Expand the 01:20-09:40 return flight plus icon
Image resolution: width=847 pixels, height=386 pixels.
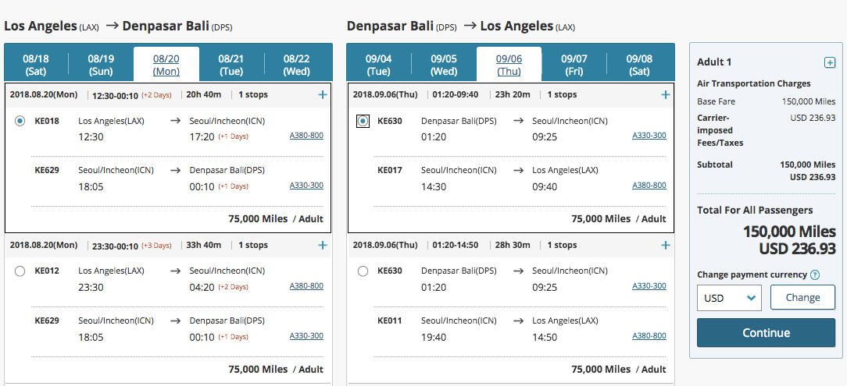[x=666, y=94]
